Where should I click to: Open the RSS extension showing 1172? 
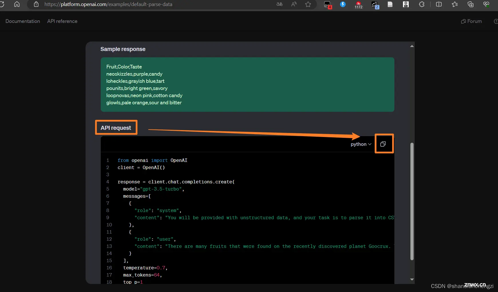click(x=358, y=5)
